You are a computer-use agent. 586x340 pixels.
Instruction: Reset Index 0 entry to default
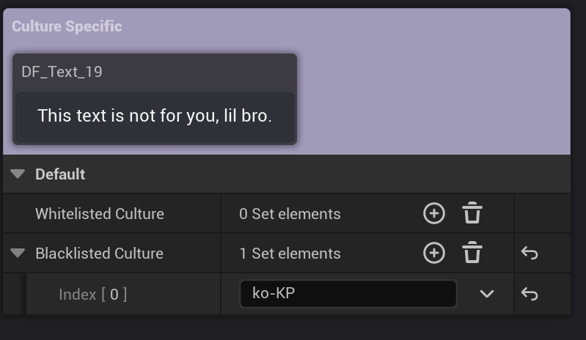click(530, 294)
